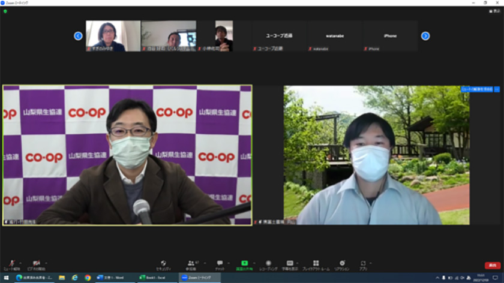
Task: Show captions from the toolbar
Action: tap(290, 265)
